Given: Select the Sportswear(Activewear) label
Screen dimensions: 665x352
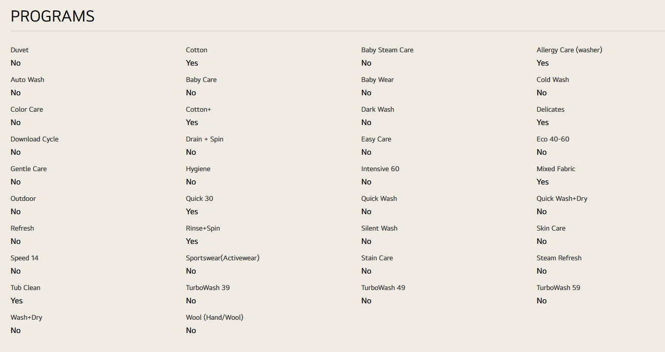Looking at the screenshot, I should [x=223, y=258].
